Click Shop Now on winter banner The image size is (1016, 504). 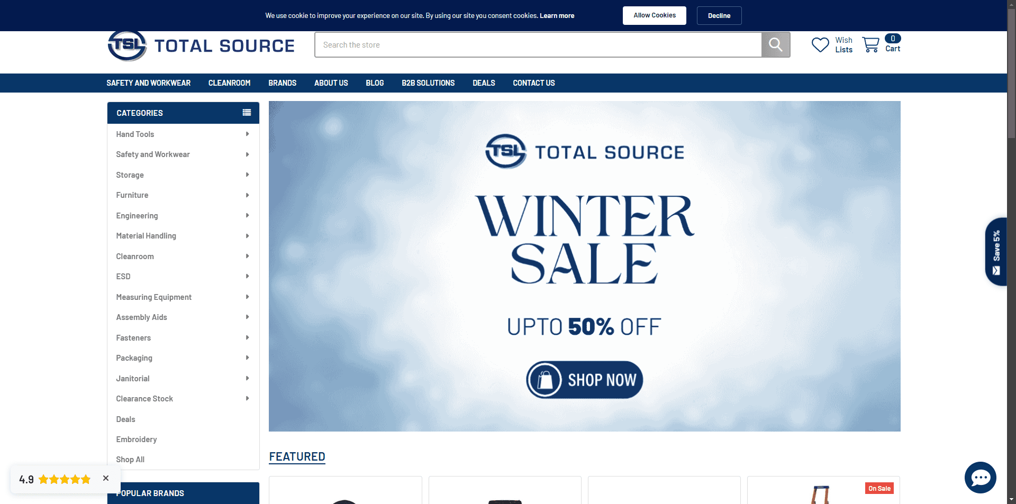coord(584,380)
